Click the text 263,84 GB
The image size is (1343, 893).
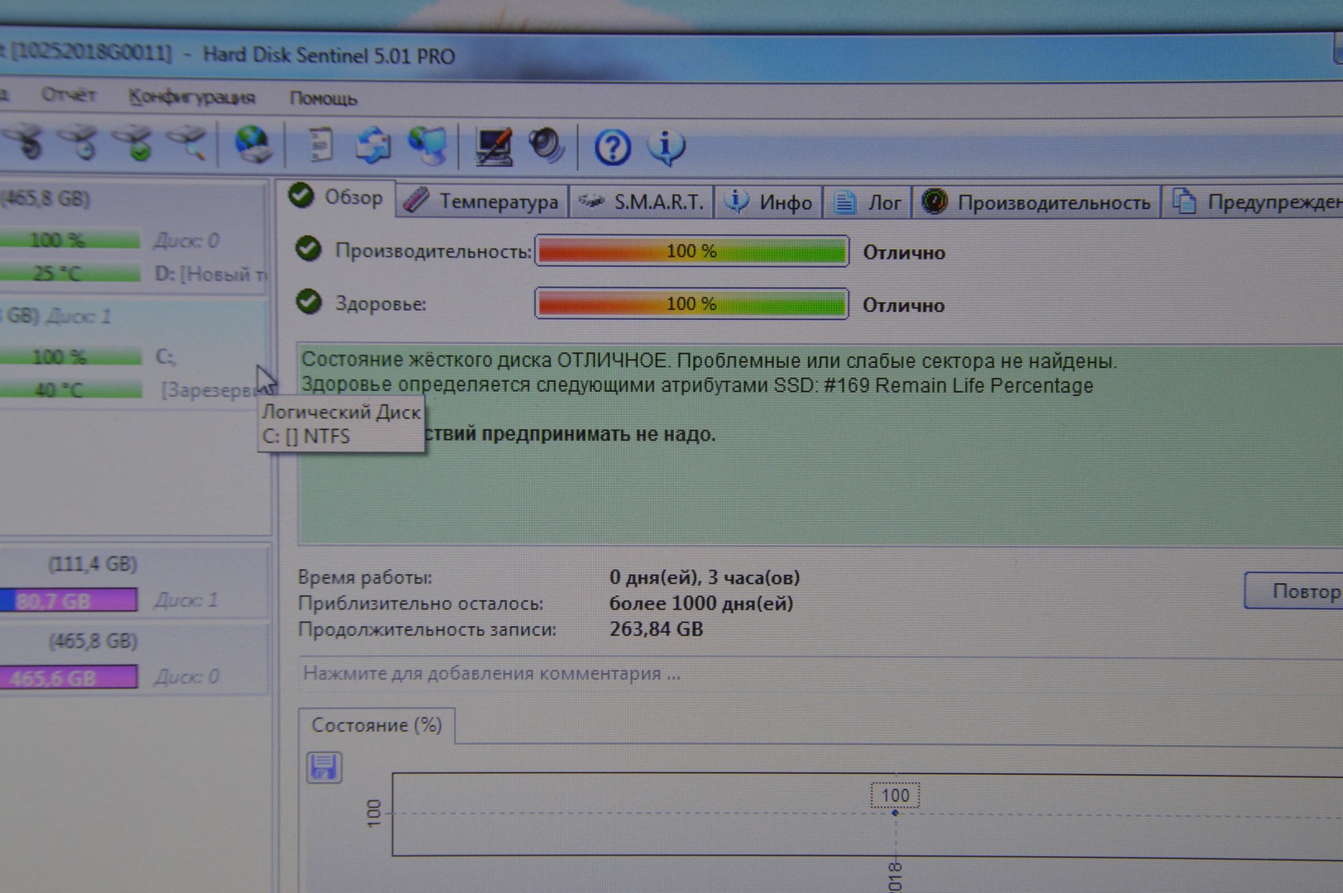pyautogui.click(x=656, y=629)
